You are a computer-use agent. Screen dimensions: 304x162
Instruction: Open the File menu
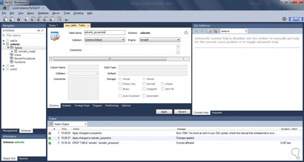4,13
